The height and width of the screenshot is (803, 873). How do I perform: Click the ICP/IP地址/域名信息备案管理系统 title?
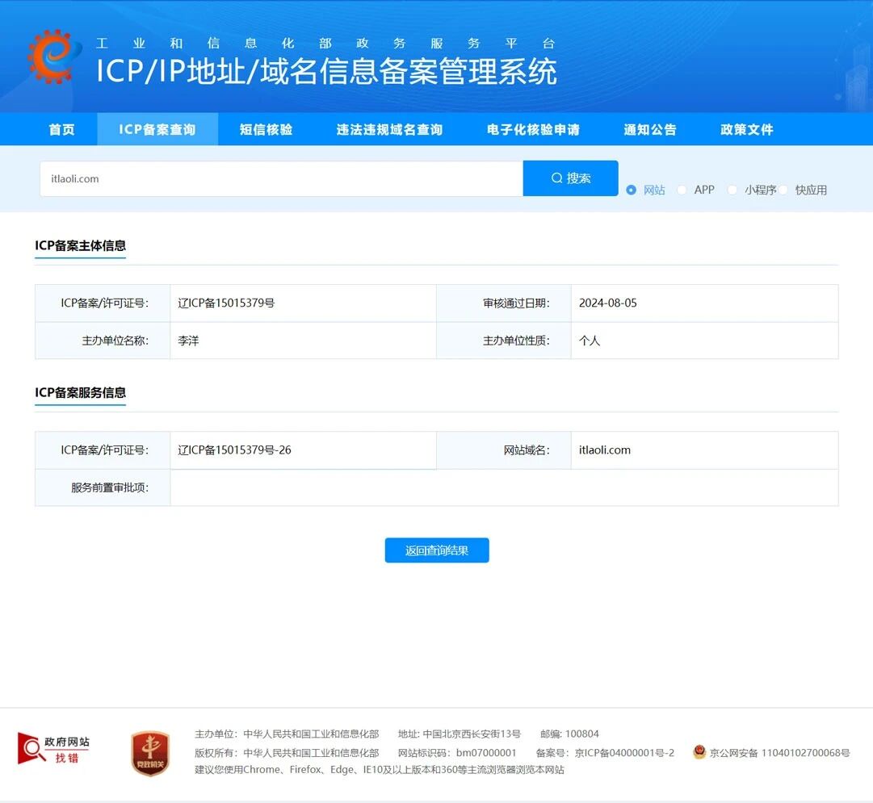click(327, 71)
